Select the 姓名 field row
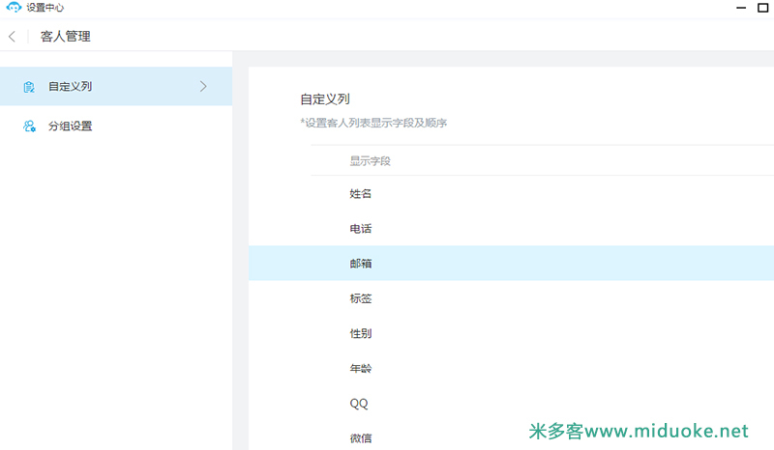The width and height of the screenshot is (774, 450). 360,194
